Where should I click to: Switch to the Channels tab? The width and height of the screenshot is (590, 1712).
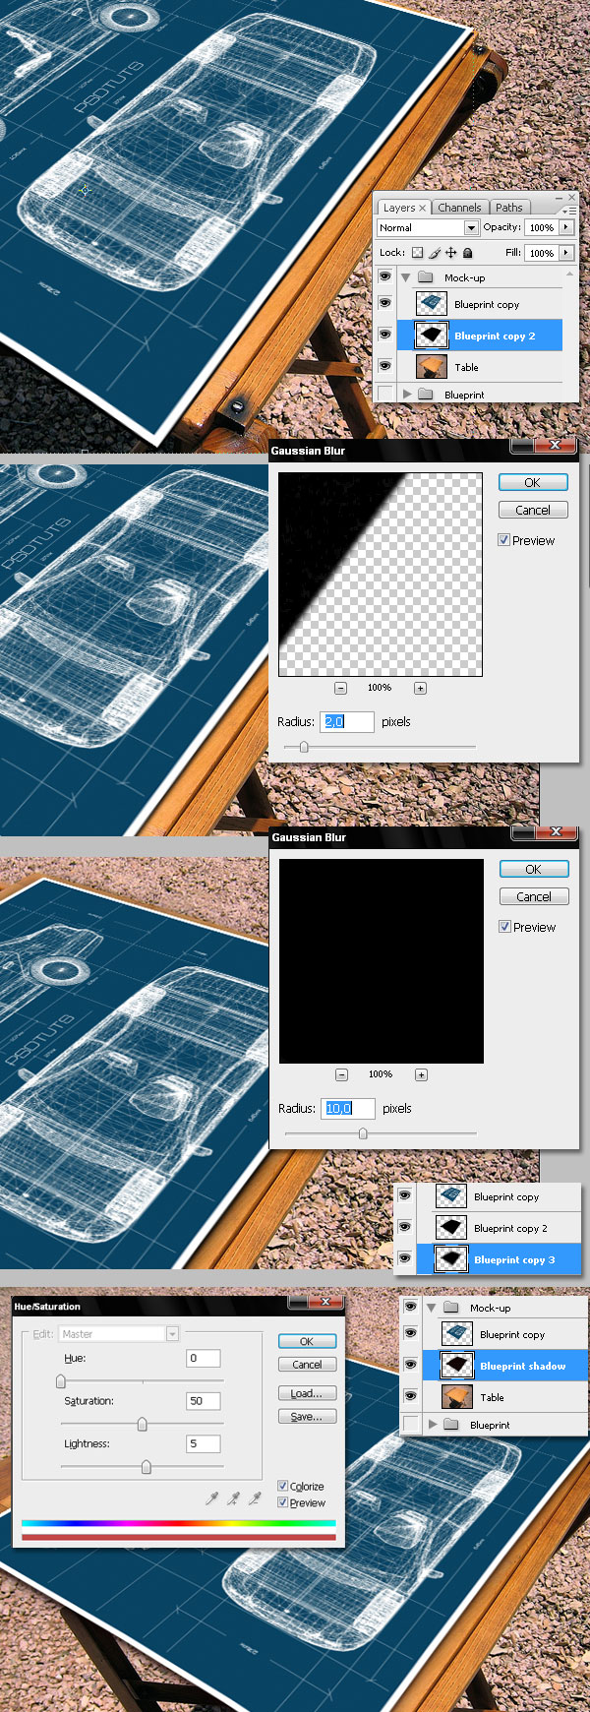tap(459, 208)
